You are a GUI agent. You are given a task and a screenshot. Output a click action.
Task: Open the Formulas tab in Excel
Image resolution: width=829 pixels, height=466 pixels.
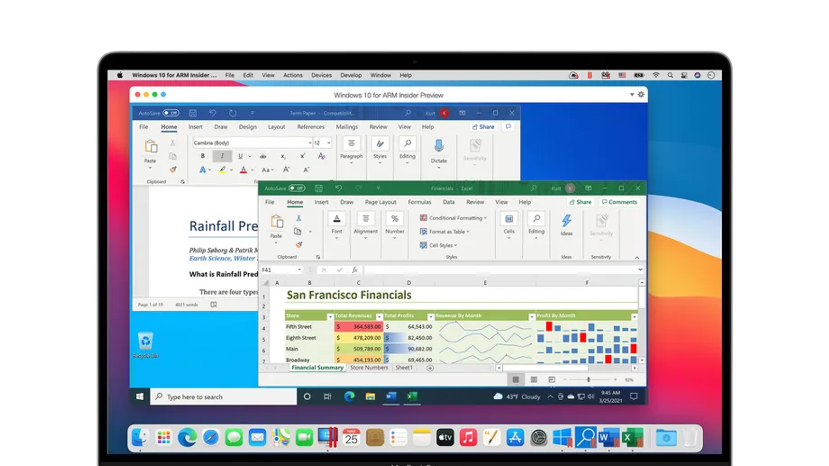420,202
